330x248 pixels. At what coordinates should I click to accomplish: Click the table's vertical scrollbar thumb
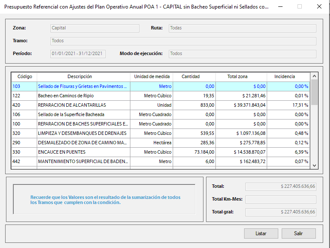[314, 92]
